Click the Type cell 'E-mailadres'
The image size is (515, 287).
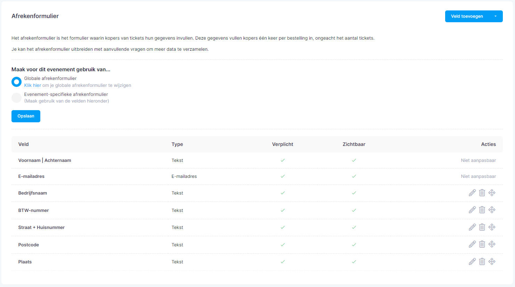pos(184,176)
